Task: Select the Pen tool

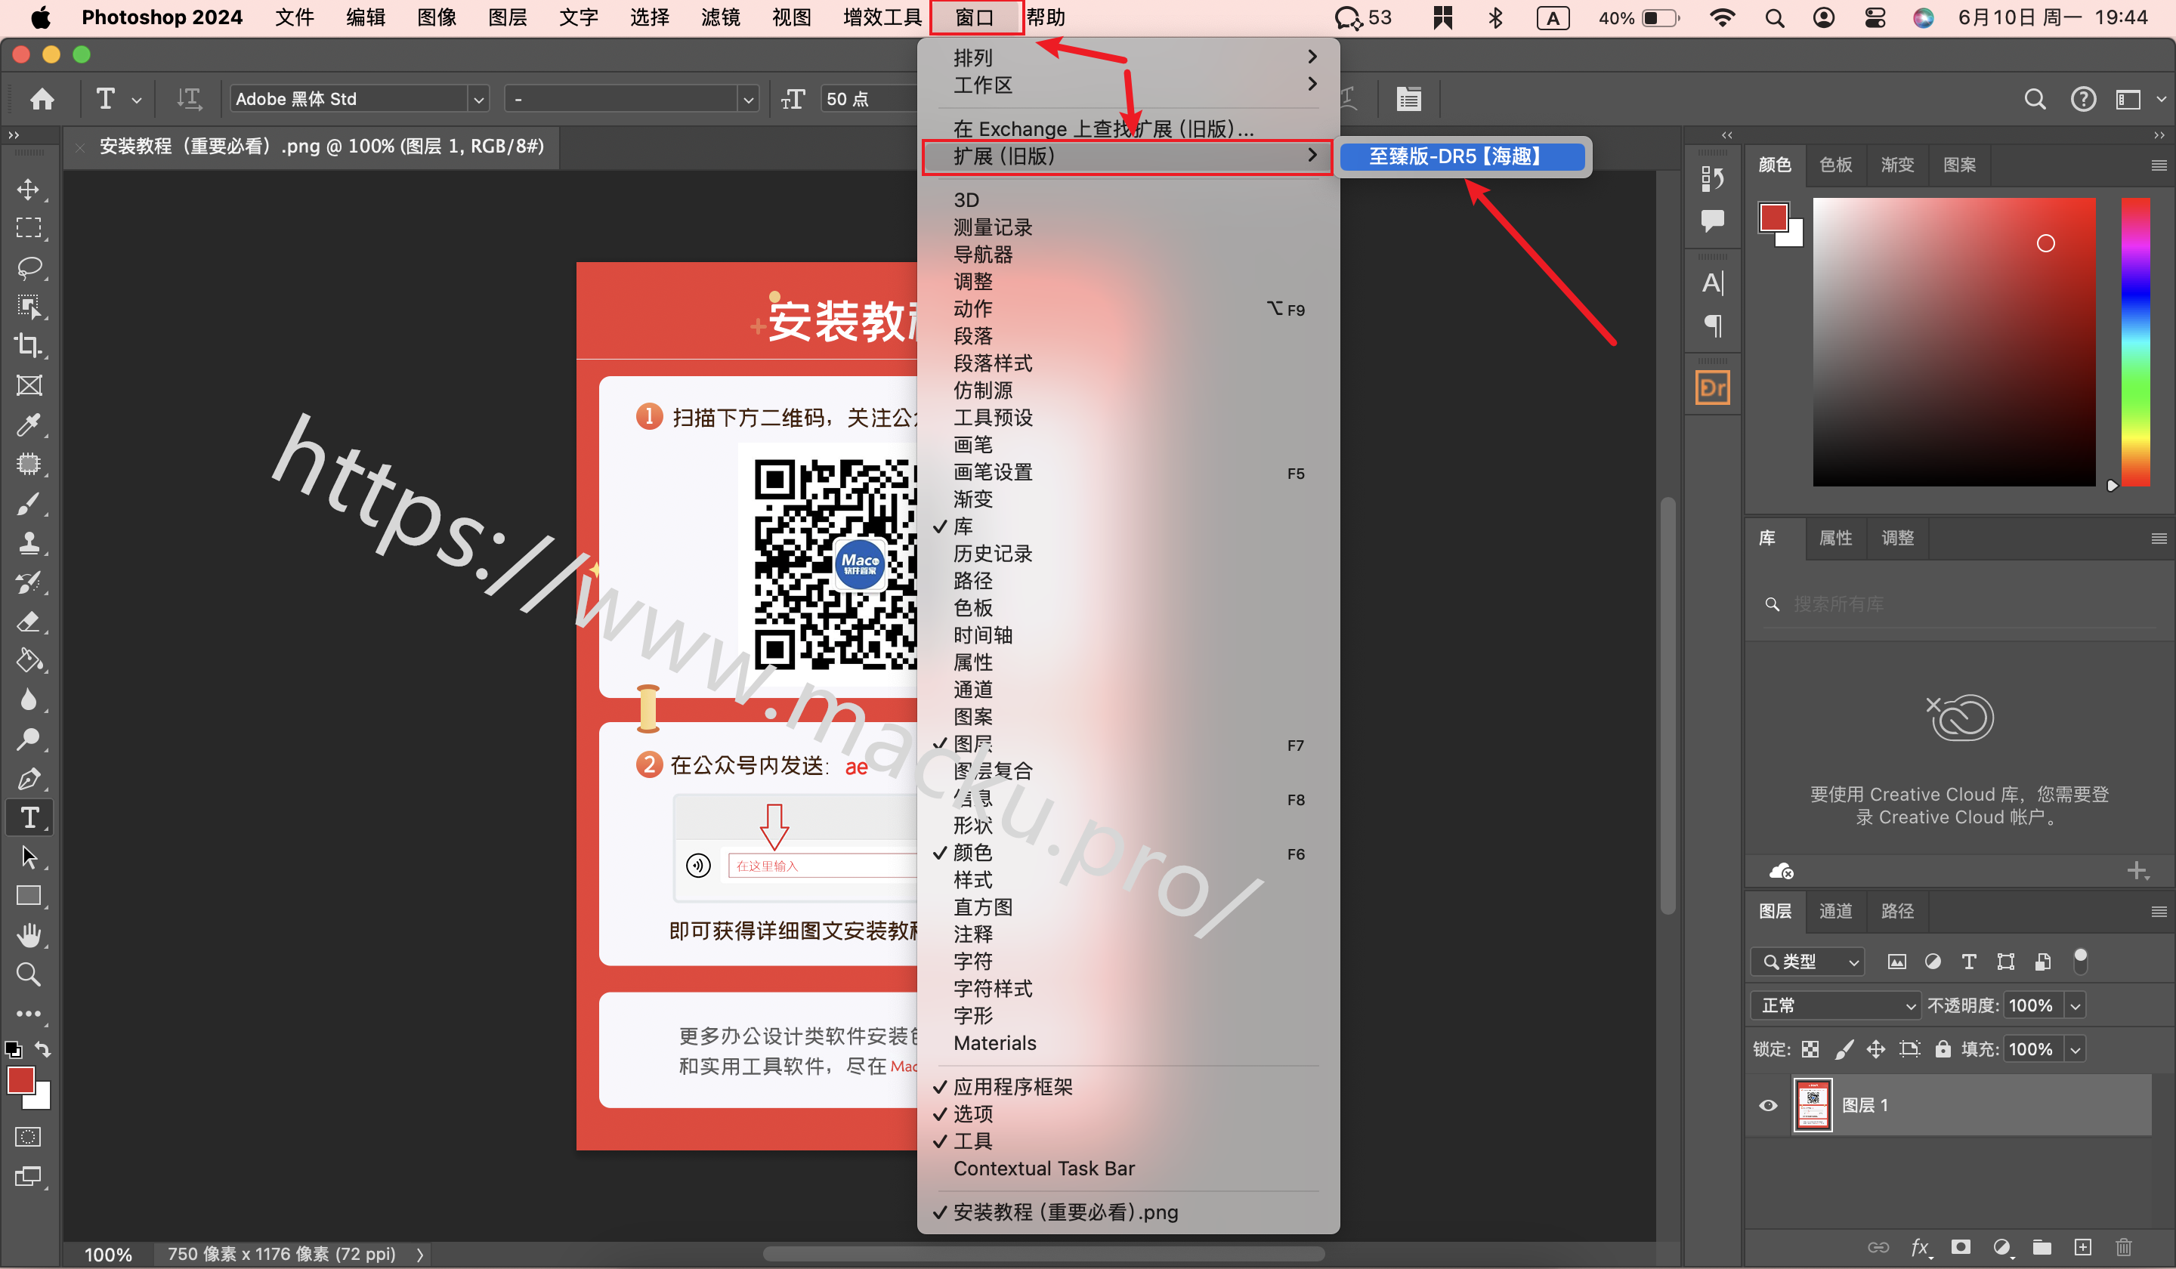Action: [x=29, y=779]
